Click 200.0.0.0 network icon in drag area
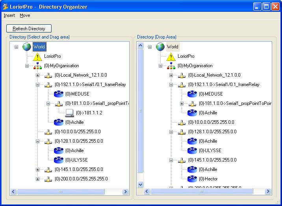 coord(48,179)
